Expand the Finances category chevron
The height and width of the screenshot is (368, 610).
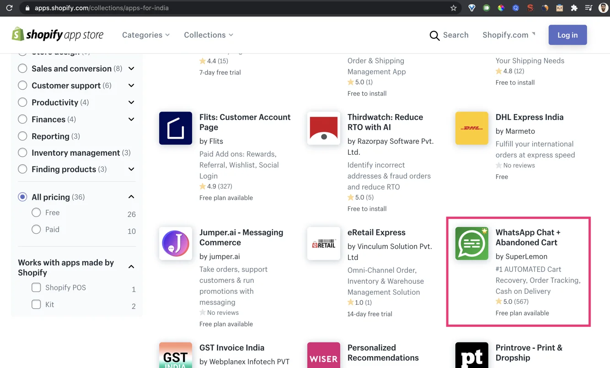point(131,119)
